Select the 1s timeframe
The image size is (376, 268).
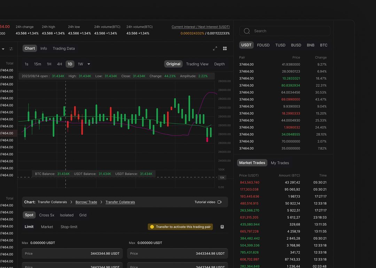tap(26, 64)
